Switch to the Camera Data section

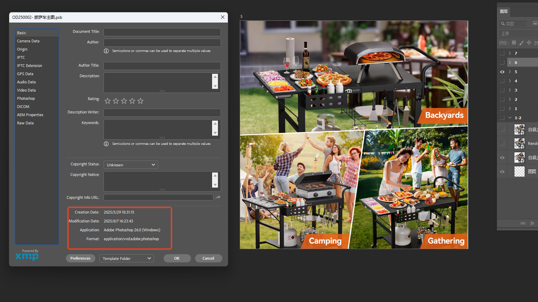coord(28,41)
